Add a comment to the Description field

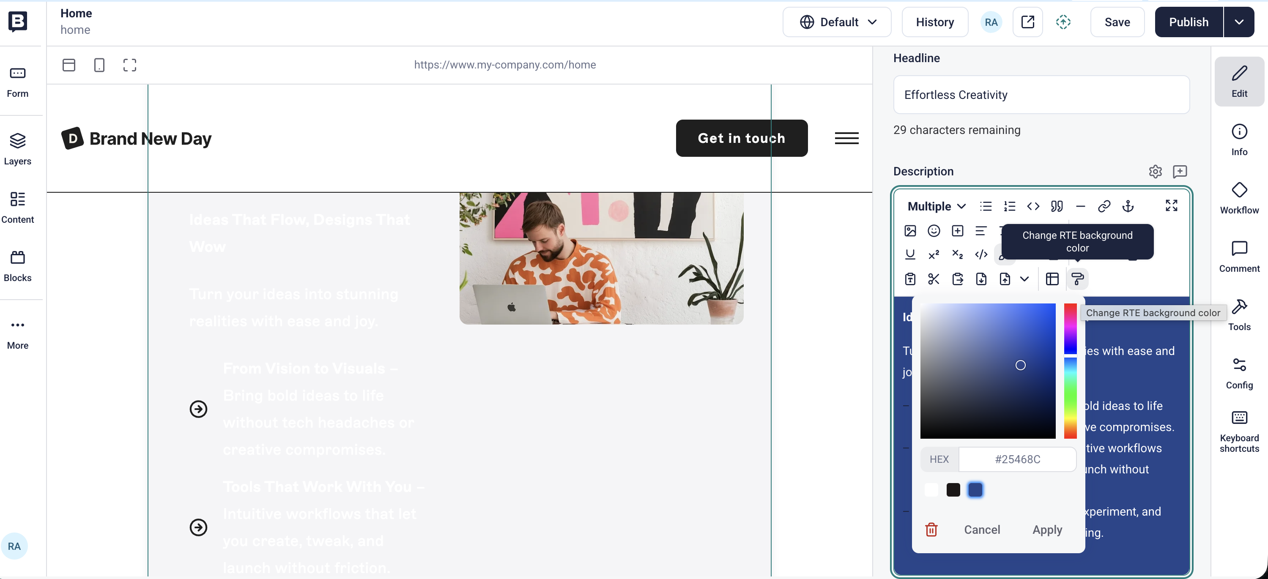pos(1179,171)
